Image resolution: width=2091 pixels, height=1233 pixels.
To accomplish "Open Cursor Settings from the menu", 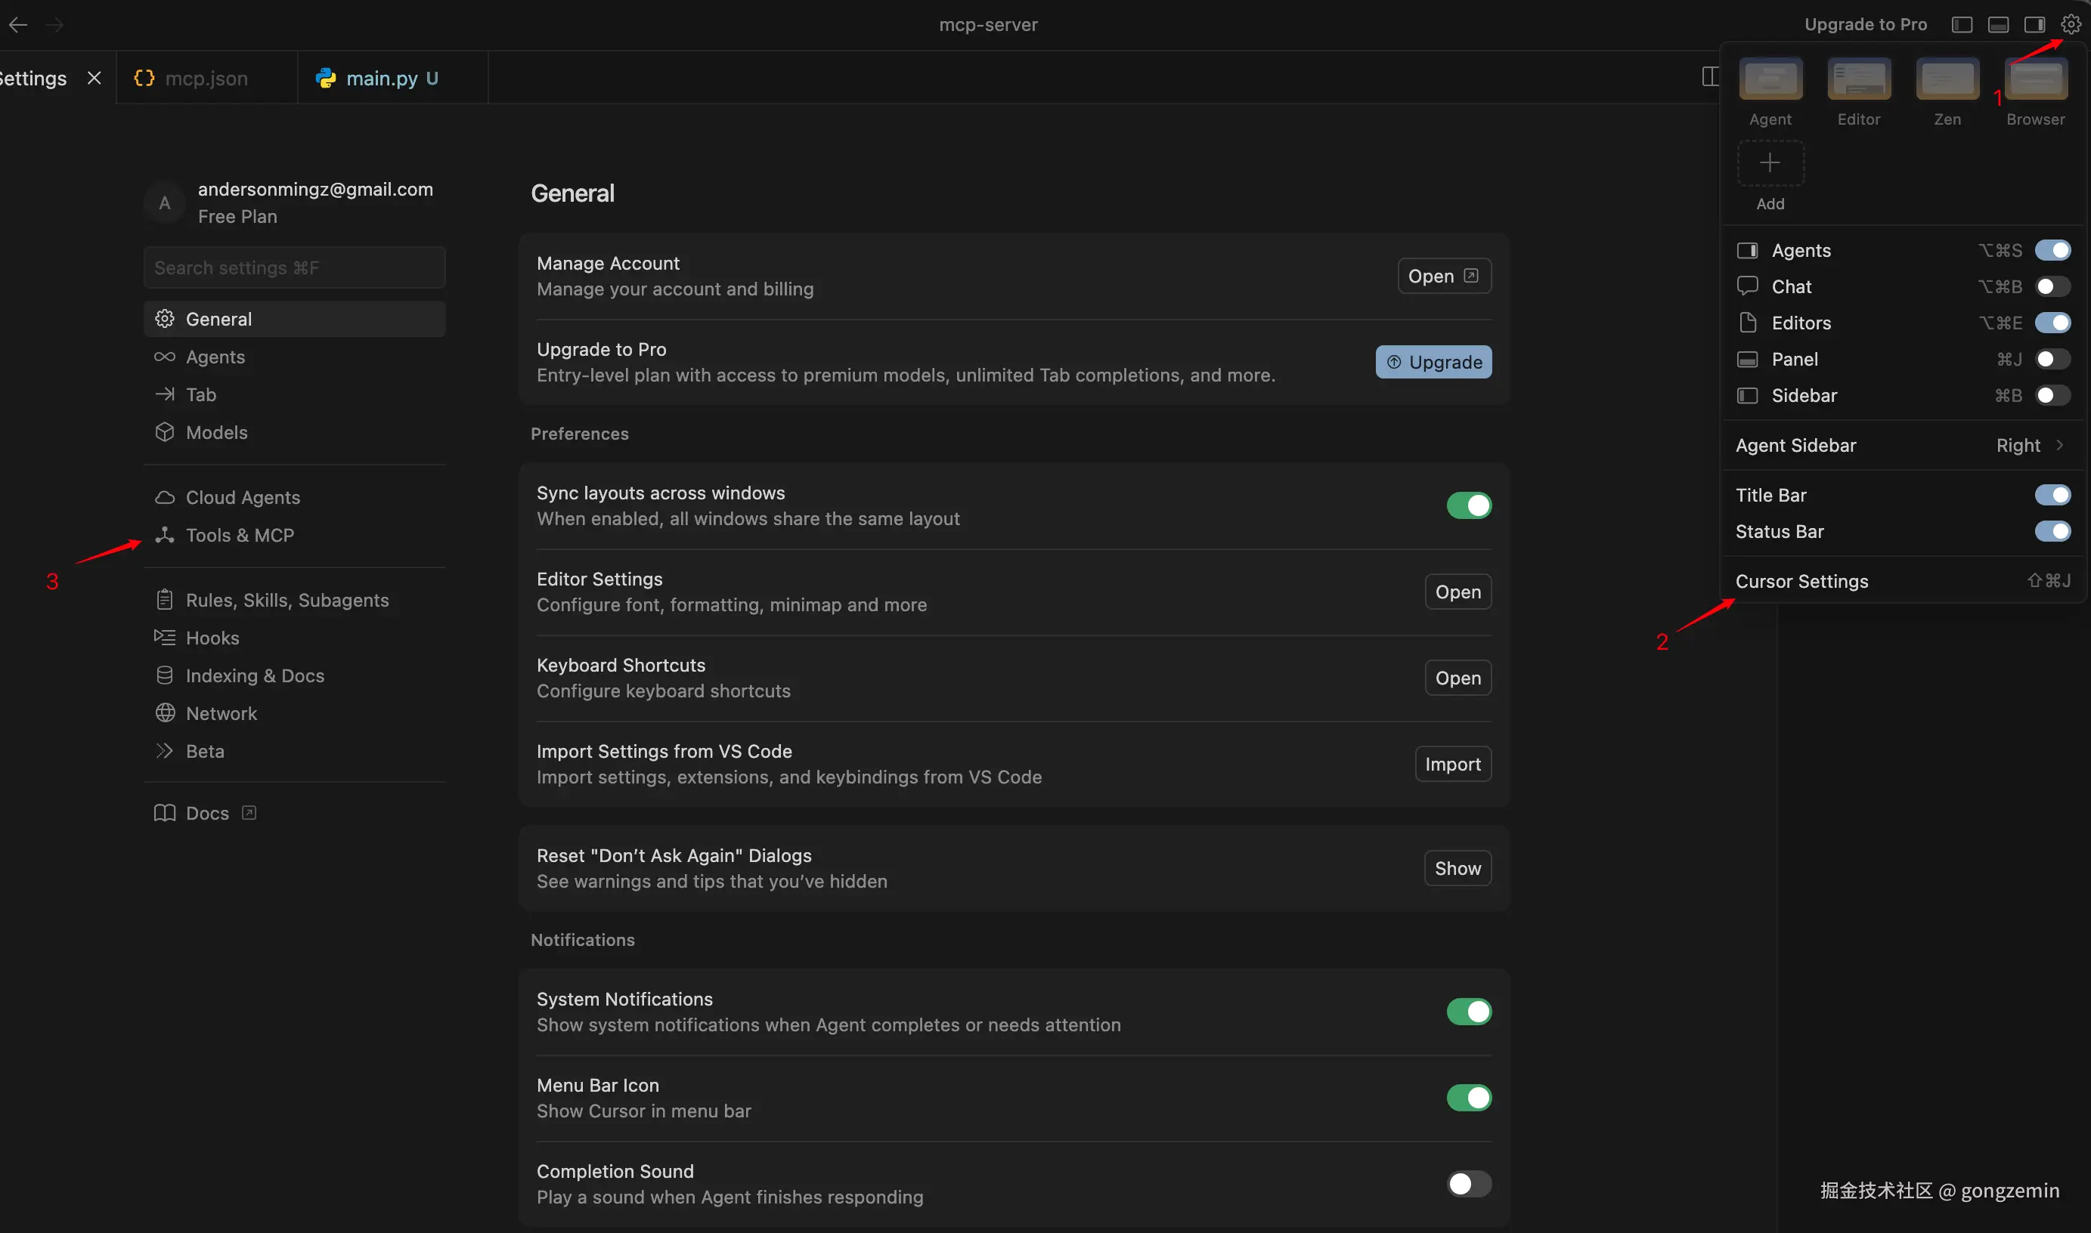I will point(1902,581).
